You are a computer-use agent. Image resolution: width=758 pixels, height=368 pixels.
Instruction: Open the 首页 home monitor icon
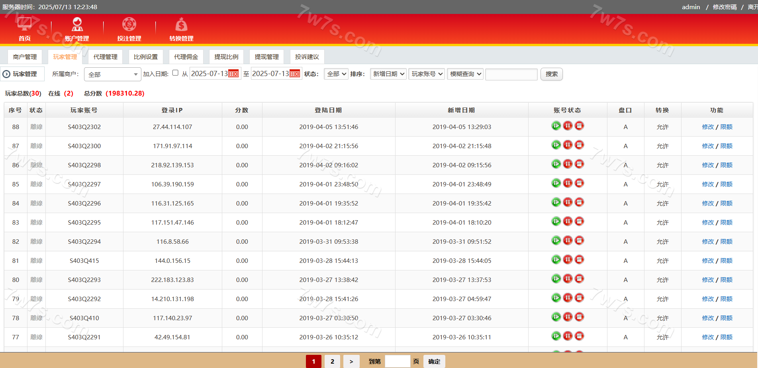tap(24, 25)
